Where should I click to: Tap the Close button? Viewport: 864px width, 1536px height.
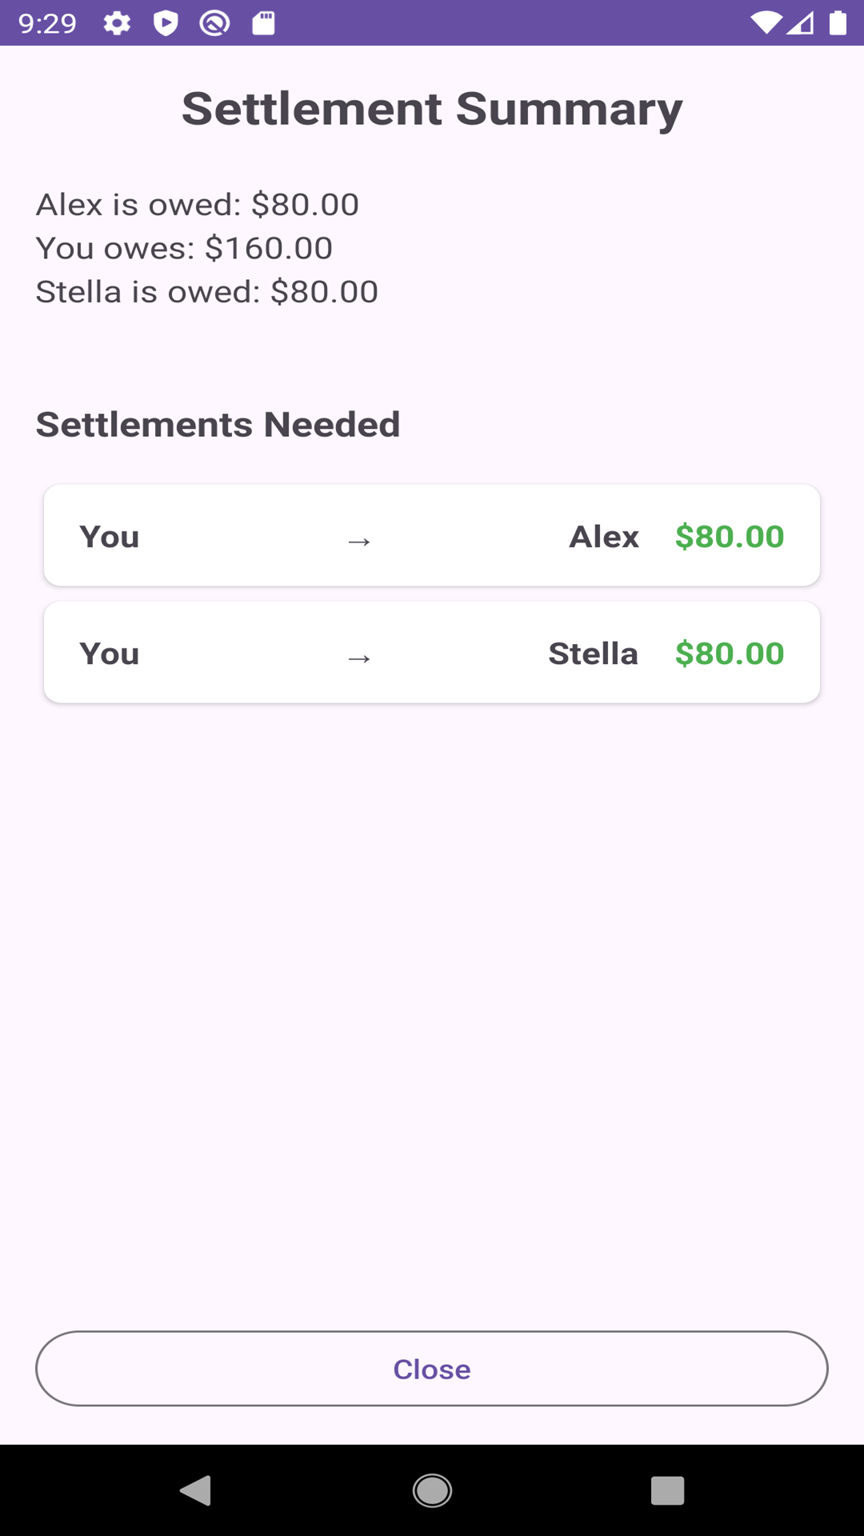point(432,1369)
